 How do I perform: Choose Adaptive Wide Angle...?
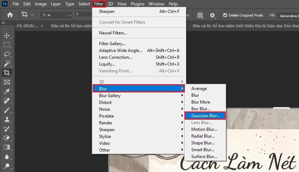pos(139,51)
